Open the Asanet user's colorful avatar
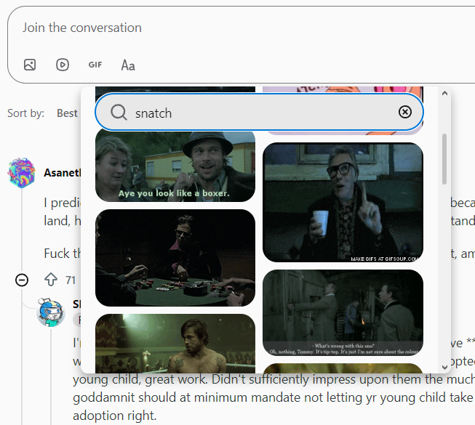475x425 pixels. [21, 173]
